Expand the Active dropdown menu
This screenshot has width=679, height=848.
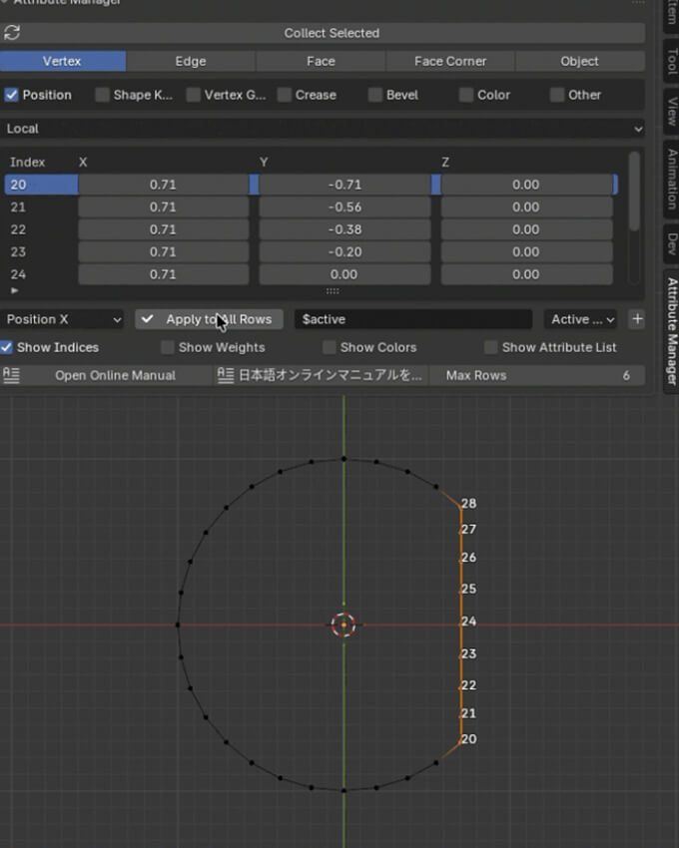[x=580, y=319]
